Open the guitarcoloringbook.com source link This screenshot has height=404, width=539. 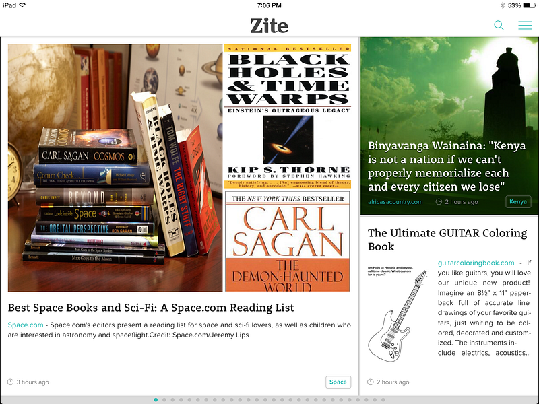pos(476,263)
